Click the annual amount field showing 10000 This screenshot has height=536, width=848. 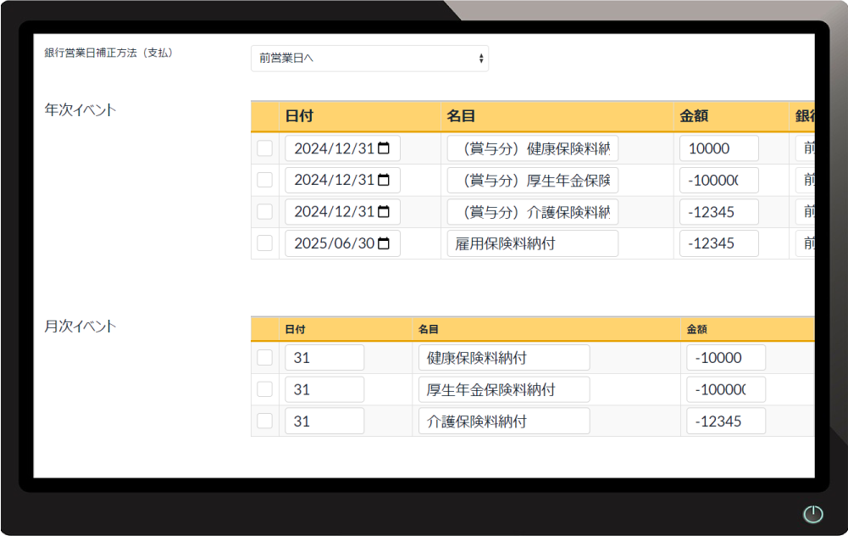(x=718, y=148)
